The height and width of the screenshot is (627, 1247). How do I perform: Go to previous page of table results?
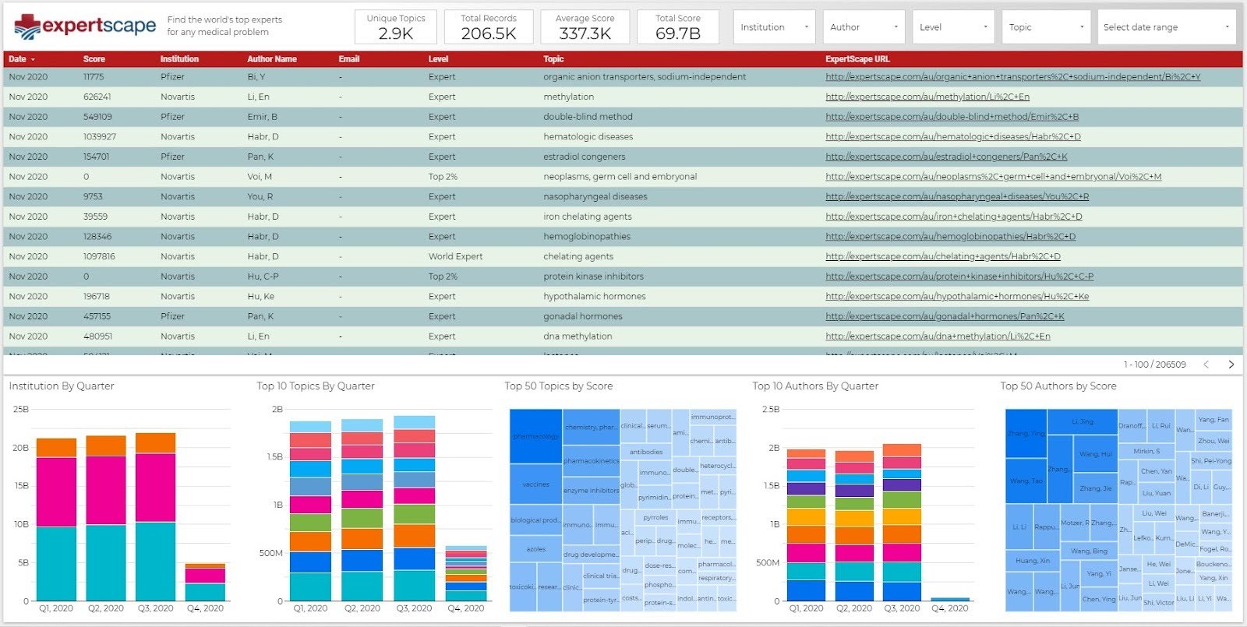1206,365
